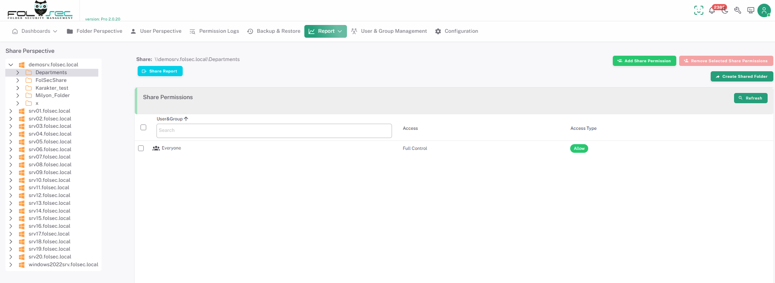775x283 pixels.
Task: Click Add Share Permission button
Action: [644, 61]
